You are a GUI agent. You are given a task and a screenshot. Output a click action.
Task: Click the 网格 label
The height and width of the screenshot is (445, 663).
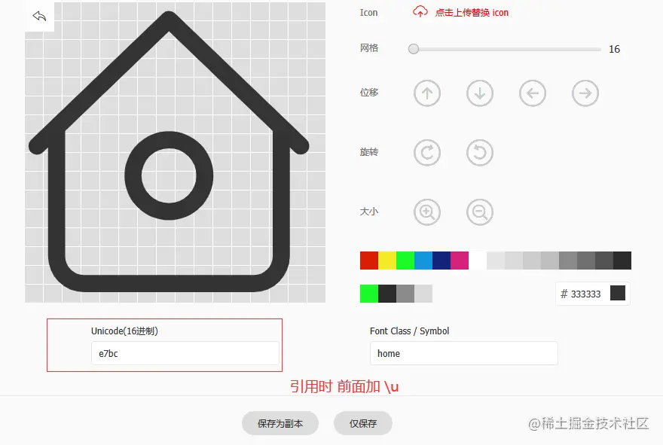(x=369, y=48)
